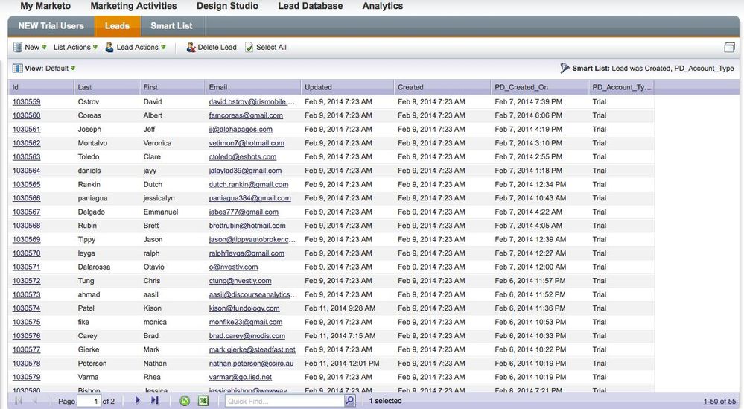Open the Analytics menu
The height and width of the screenshot is (409, 744).
(382, 6)
